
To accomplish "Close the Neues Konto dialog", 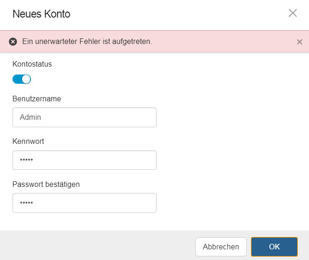I will (293, 13).
